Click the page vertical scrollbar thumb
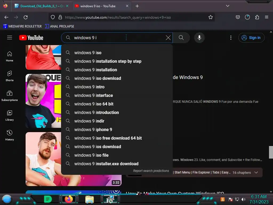 point(271,152)
